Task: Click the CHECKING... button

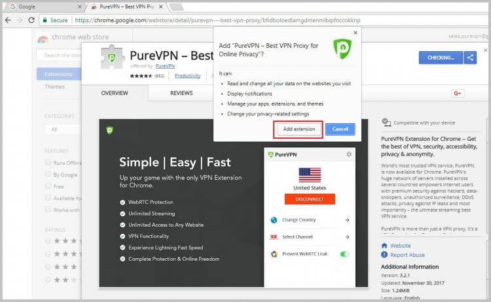Action: tap(441, 58)
